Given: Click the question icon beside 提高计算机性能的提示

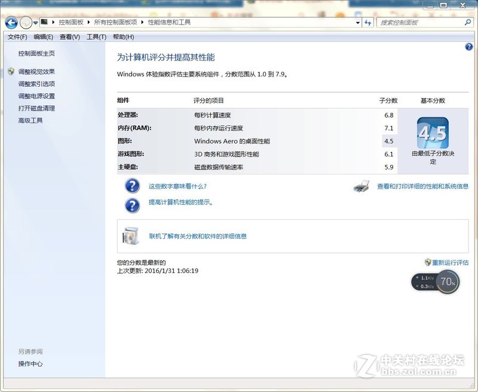Looking at the screenshot, I should 132,205.
